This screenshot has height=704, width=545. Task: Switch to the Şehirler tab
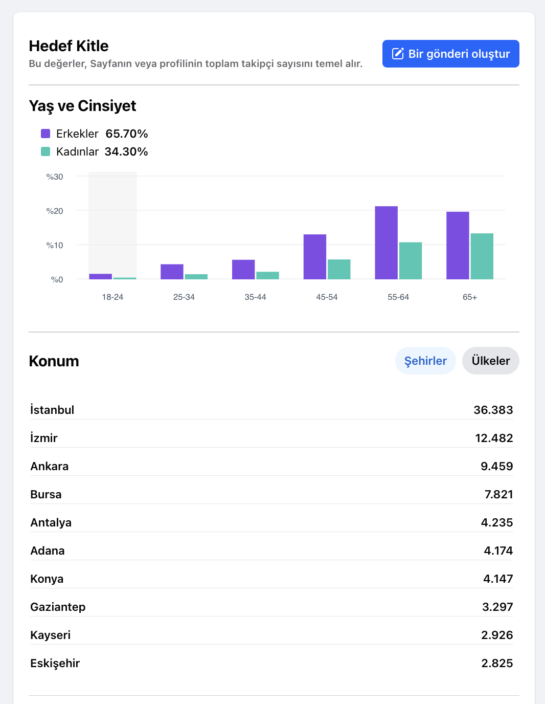[425, 361]
